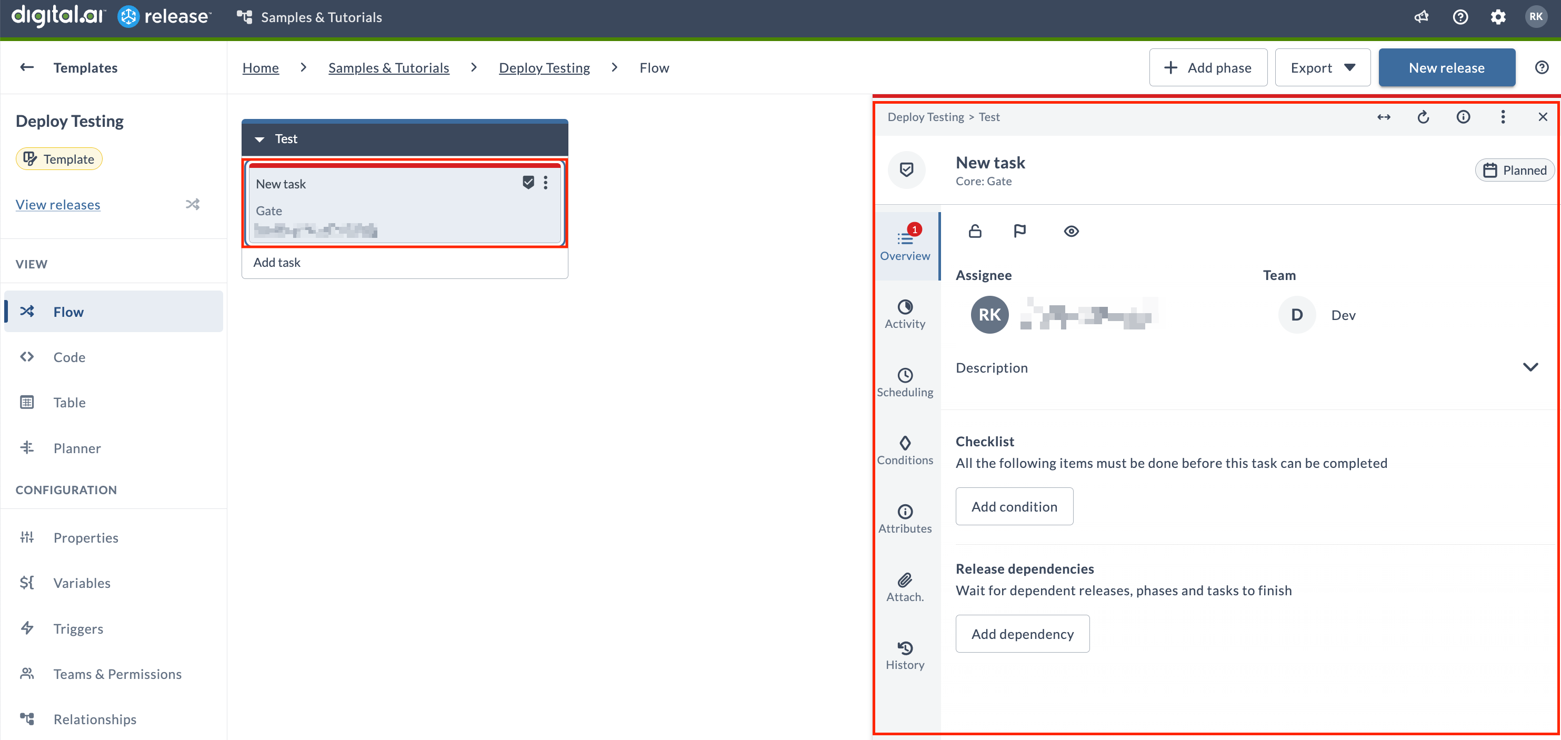The image size is (1561, 740).
Task: Toggle the eye watch icon
Action: [x=1071, y=231]
